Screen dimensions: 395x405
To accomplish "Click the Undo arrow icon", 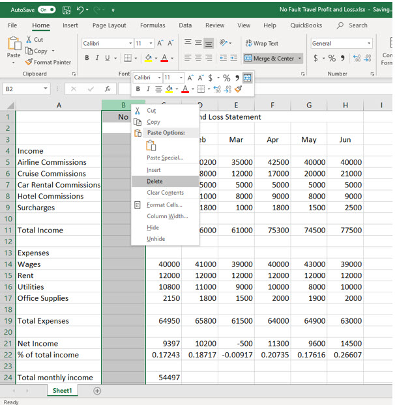I will (x=80, y=10).
